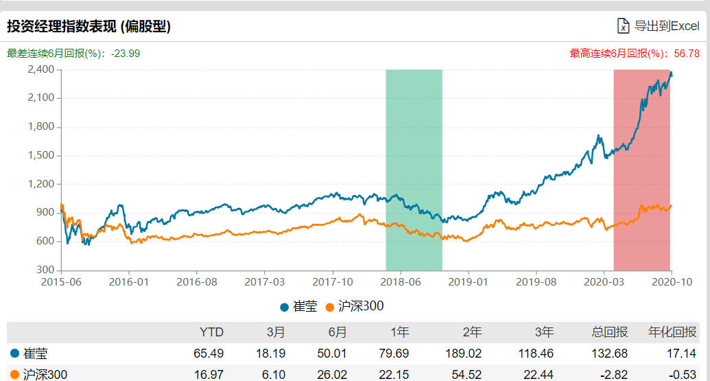
Task: Click 崔莹 name in the table
Action: [x=35, y=354]
